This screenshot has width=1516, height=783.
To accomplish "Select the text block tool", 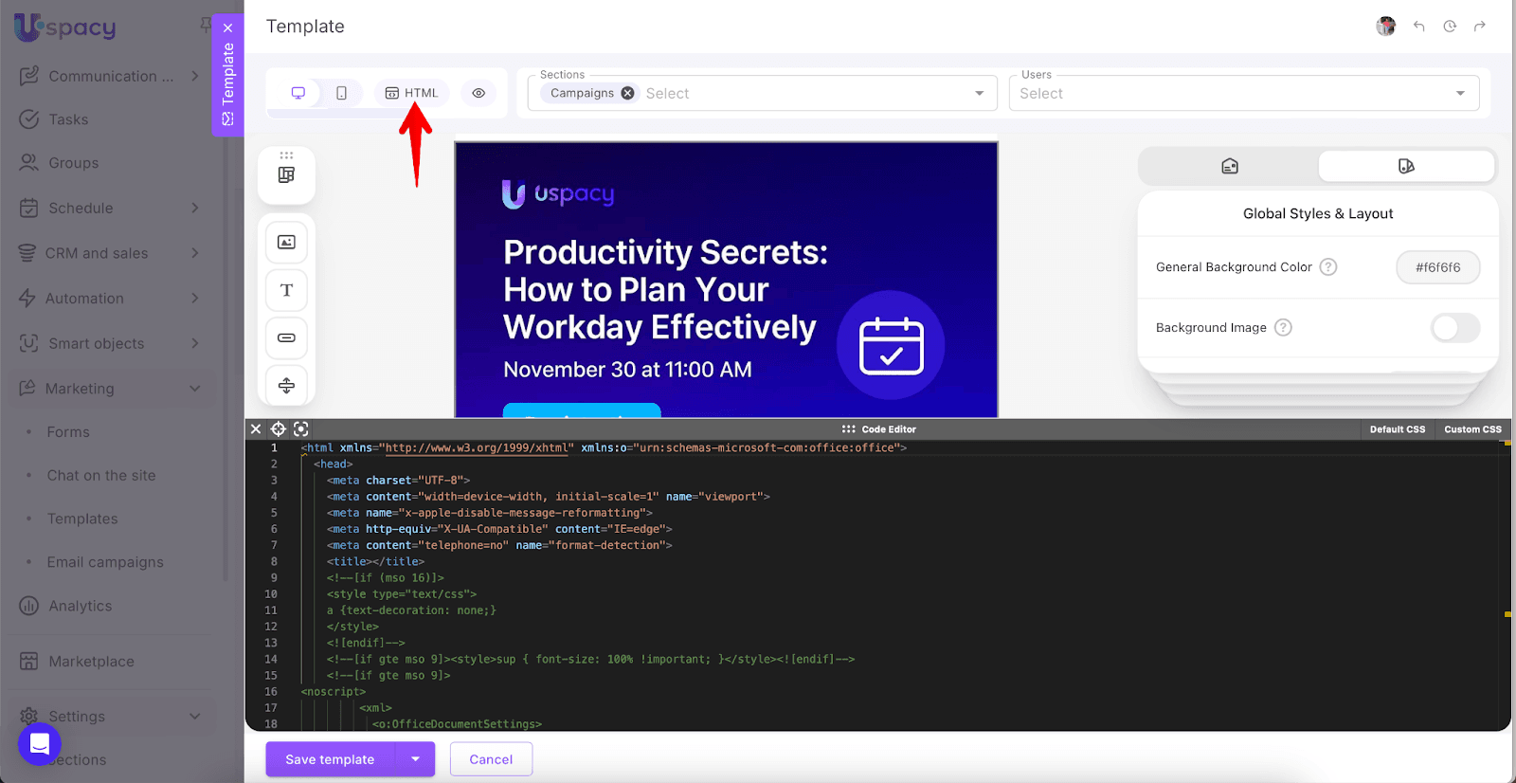I will click(286, 290).
